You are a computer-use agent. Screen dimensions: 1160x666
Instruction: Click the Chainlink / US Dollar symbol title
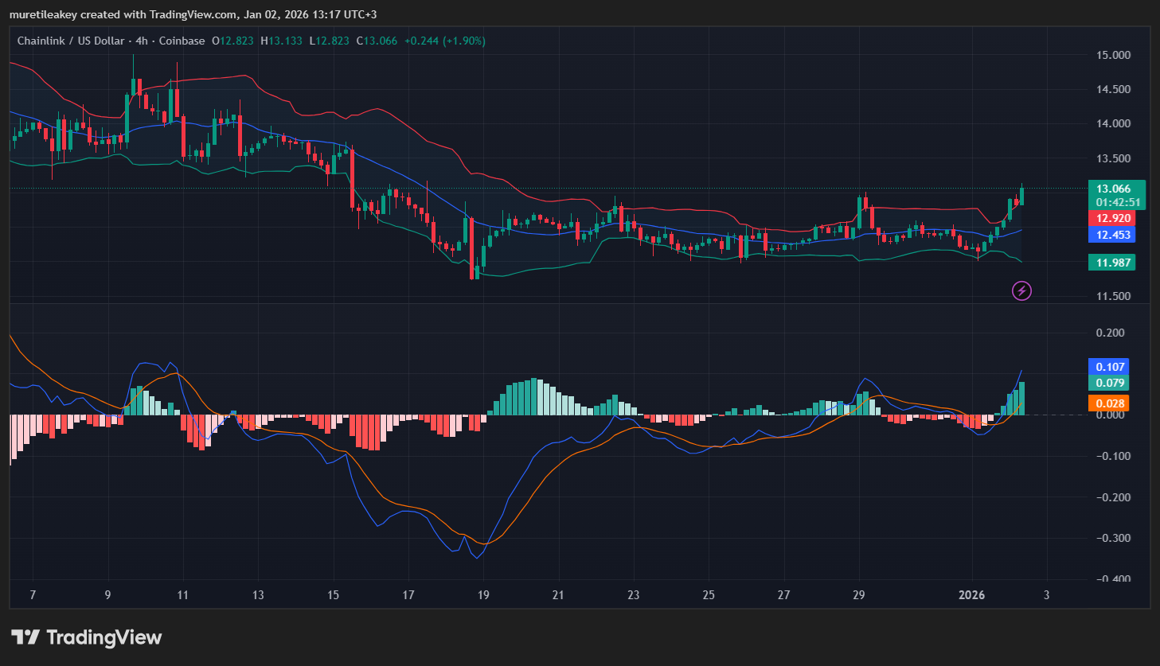tap(71, 41)
